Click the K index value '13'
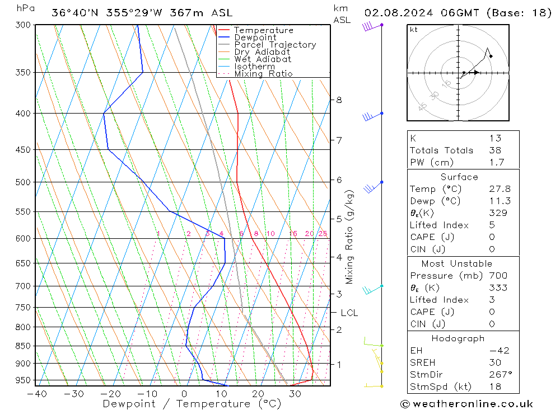 tap(496, 138)
